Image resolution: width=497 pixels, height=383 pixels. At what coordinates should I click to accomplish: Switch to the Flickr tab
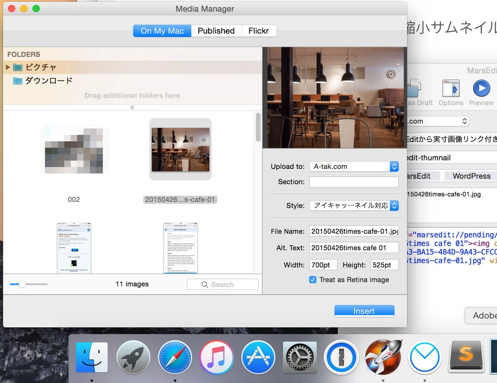[x=259, y=31]
